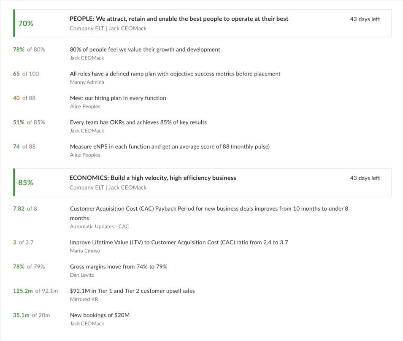Click the 70% PEOPLE progress score
Viewport: 403px width, 341px height.
[x=26, y=23]
